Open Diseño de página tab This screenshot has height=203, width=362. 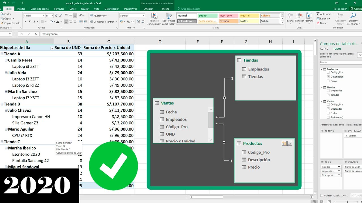coord(40,9)
